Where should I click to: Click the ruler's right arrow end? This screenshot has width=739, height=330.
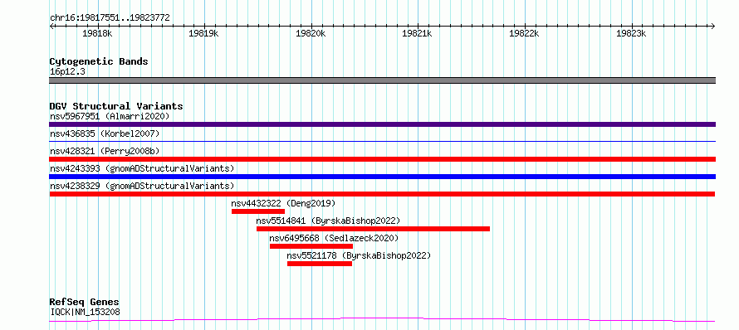[712, 26]
